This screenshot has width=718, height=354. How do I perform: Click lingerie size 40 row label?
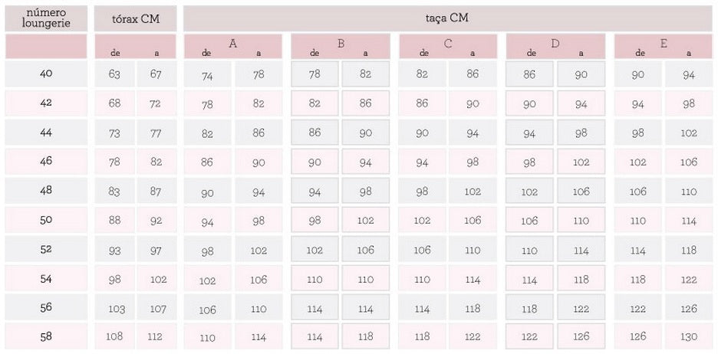46,74
